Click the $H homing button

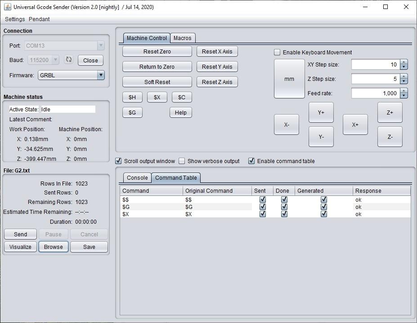[x=132, y=97]
